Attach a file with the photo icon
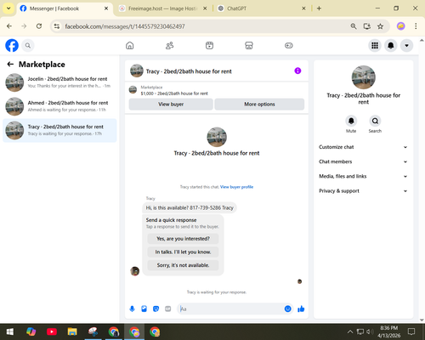 click(x=144, y=309)
